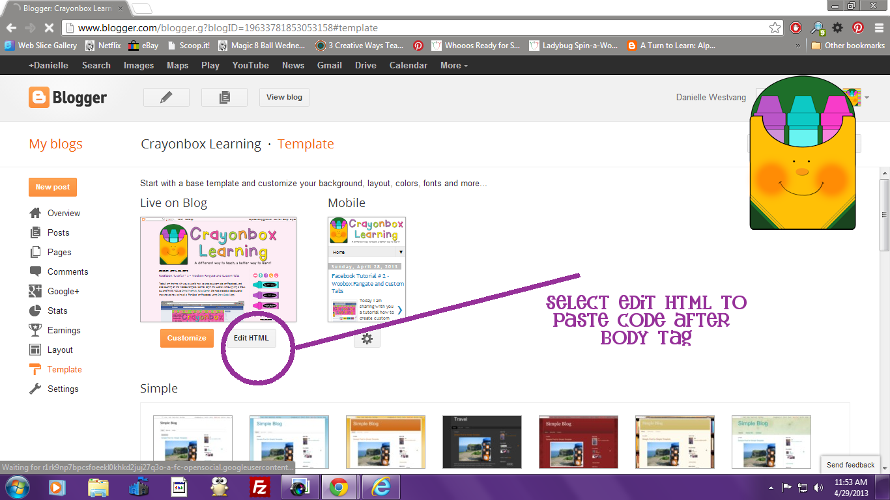Select a Simple template thumbnail
The height and width of the screenshot is (500, 890).
pyautogui.click(x=192, y=441)
